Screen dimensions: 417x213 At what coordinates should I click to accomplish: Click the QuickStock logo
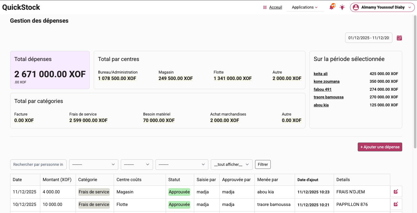[x=21, y=7]
